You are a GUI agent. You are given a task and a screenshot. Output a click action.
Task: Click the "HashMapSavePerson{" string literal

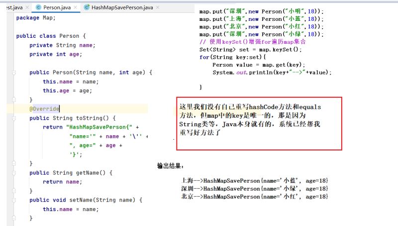pyautogui.click(x=99, y=127)
